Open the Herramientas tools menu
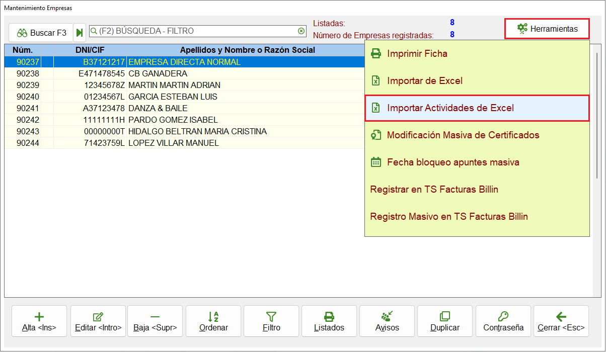This screenshot has height=352, width=606. point(547,29)
